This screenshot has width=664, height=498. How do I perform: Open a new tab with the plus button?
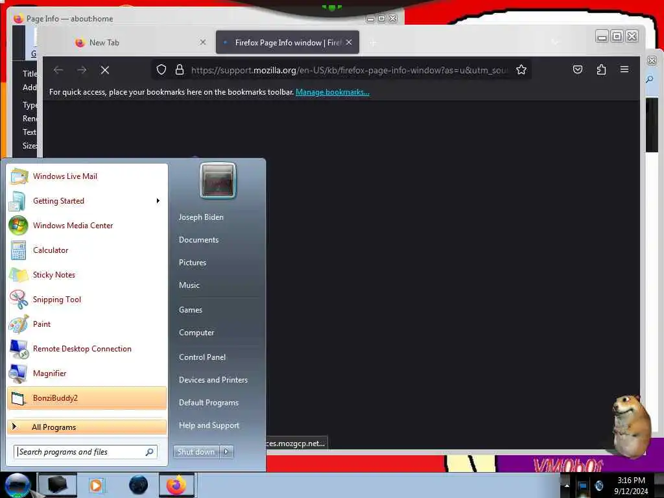tap(373, 43)
